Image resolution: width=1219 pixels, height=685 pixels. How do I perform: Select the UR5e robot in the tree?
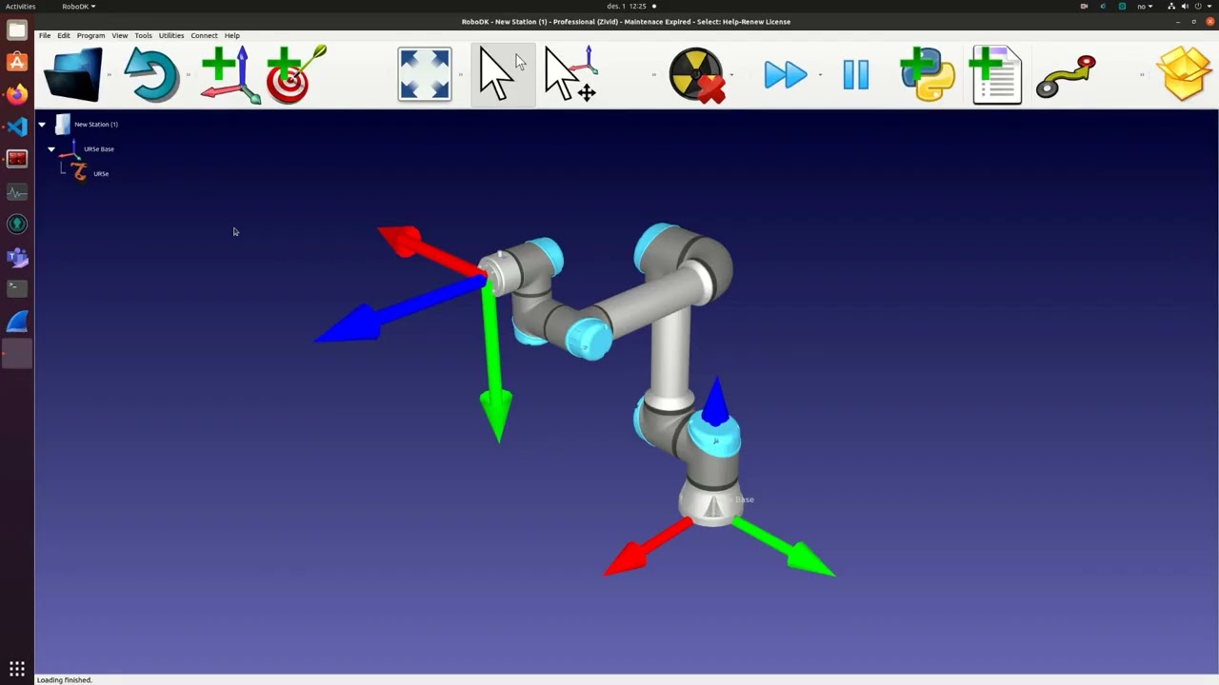[x=101, y=174]
